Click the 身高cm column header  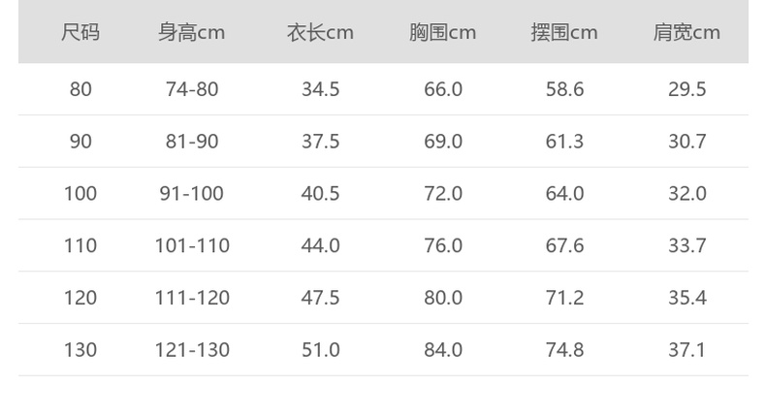[x=192, y=33]
